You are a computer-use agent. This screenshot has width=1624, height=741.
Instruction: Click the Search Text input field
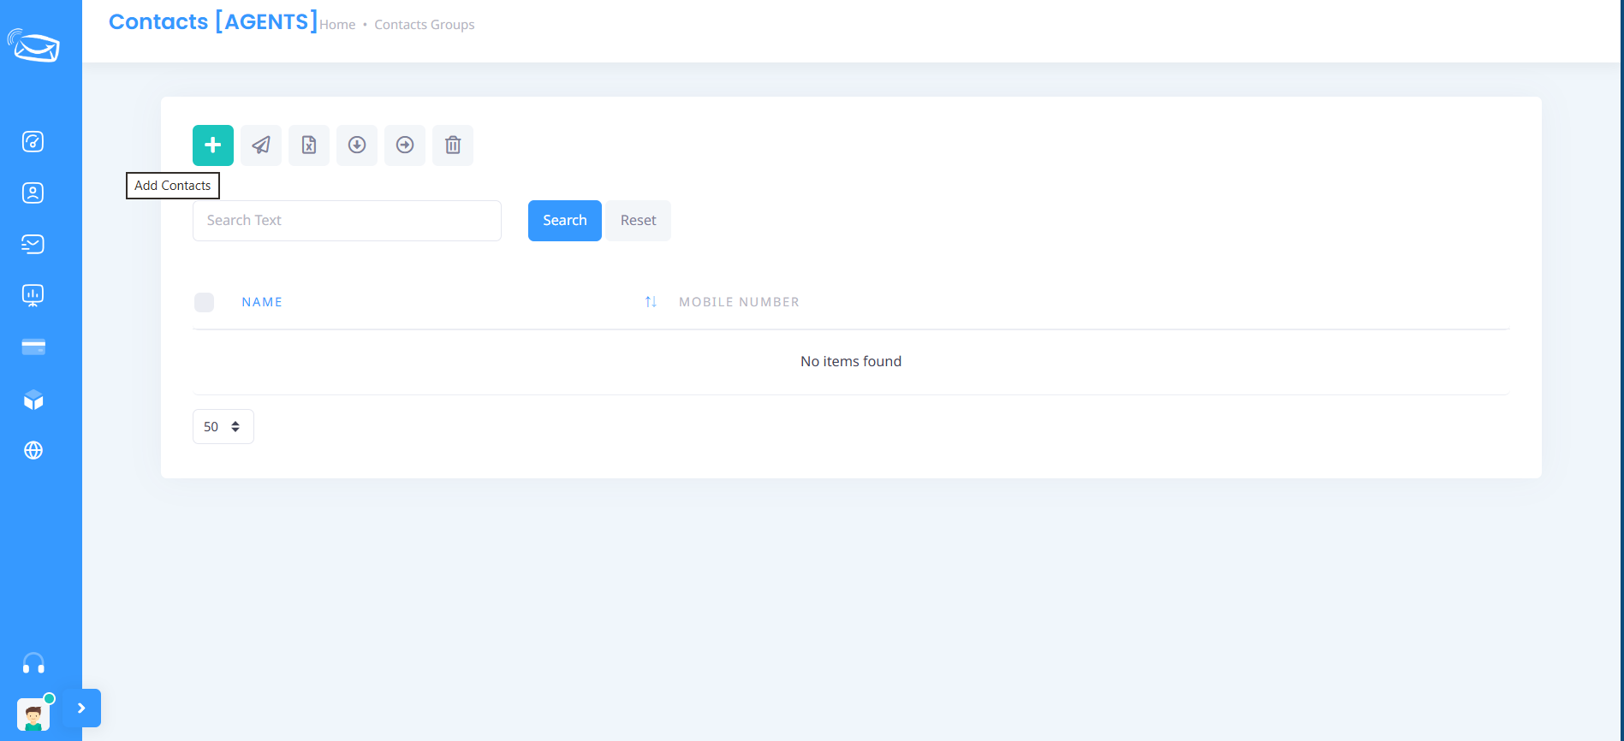pos(347,221)
